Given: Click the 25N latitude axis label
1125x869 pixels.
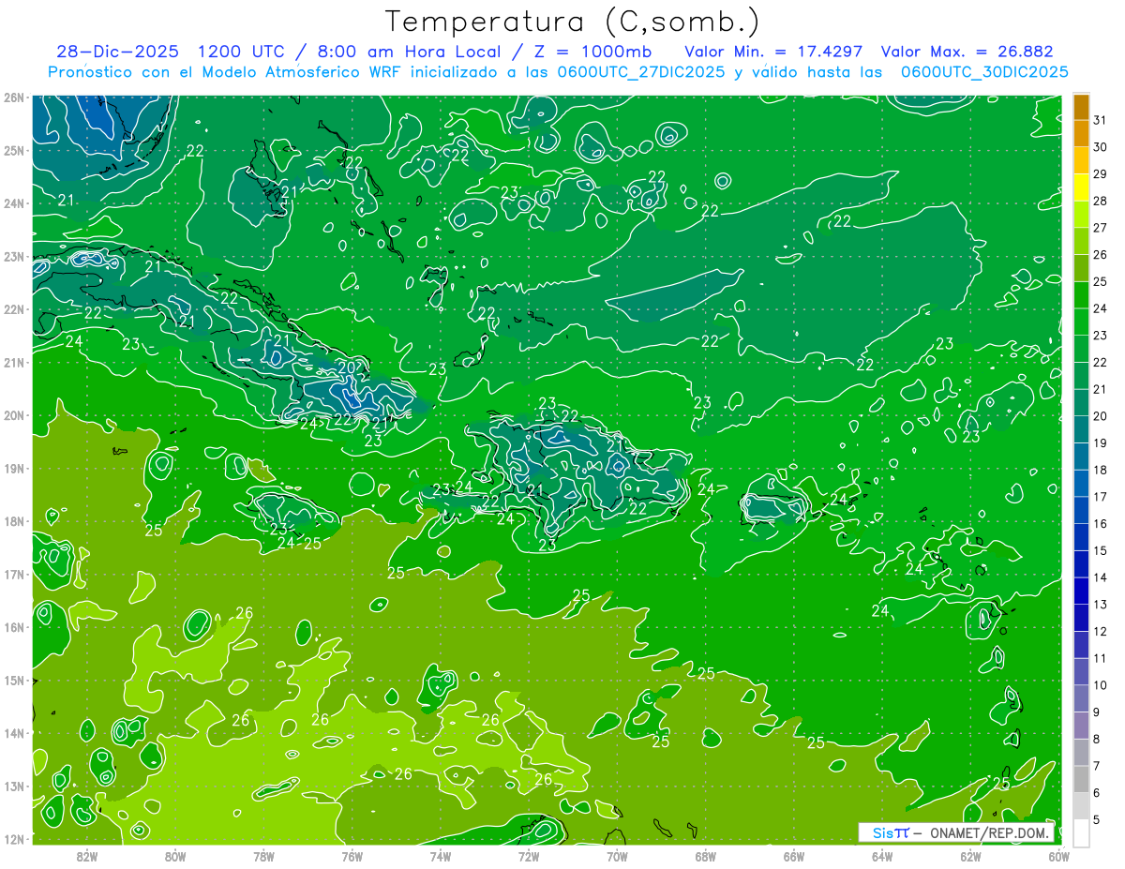Looking at the screenshot, I should (x=13, y=150).
